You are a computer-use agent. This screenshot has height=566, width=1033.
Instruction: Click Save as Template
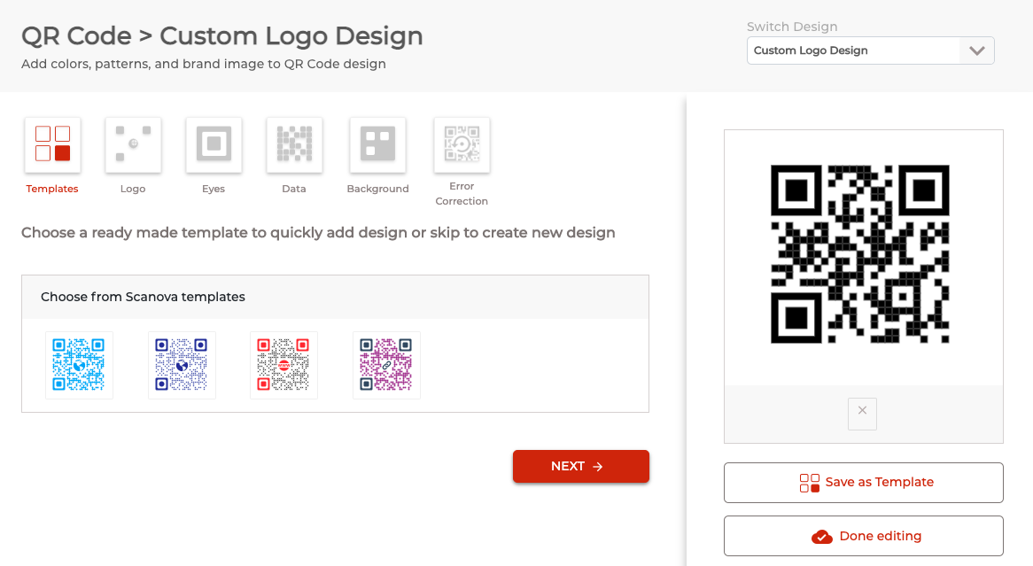click(x=863, y=482)
